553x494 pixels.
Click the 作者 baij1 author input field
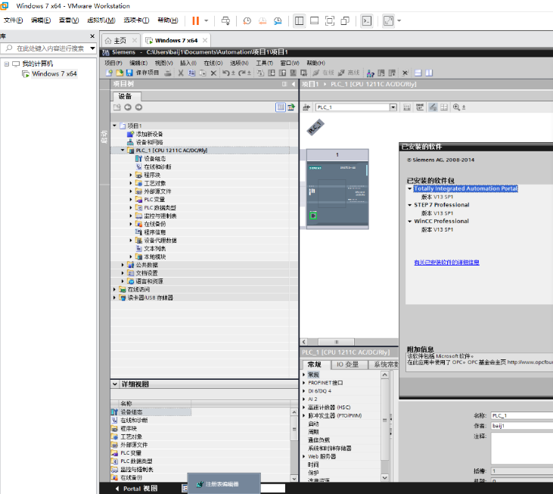click(522, 426)
